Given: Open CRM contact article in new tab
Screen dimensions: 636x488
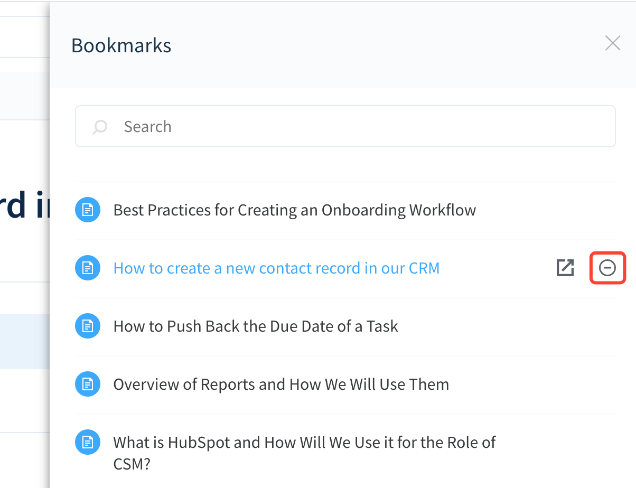Looking at the screenshot, I should click(565, 268).
